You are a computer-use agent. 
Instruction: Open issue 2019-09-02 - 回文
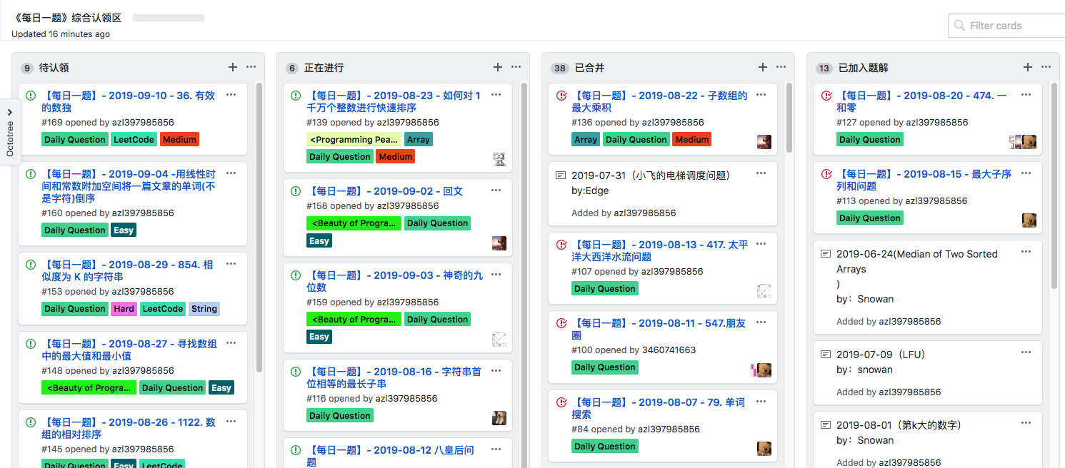385,191
